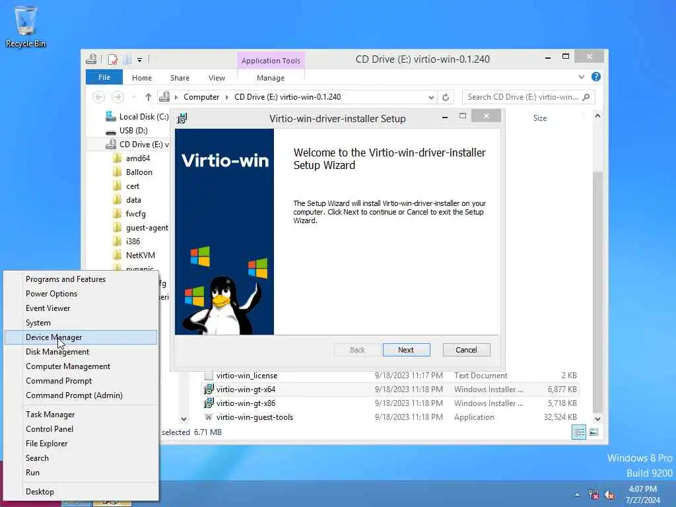This screenshot has height=507, width=676.
Task: Click the taskbar clock 4:07 PM
Action: point(642,489)
